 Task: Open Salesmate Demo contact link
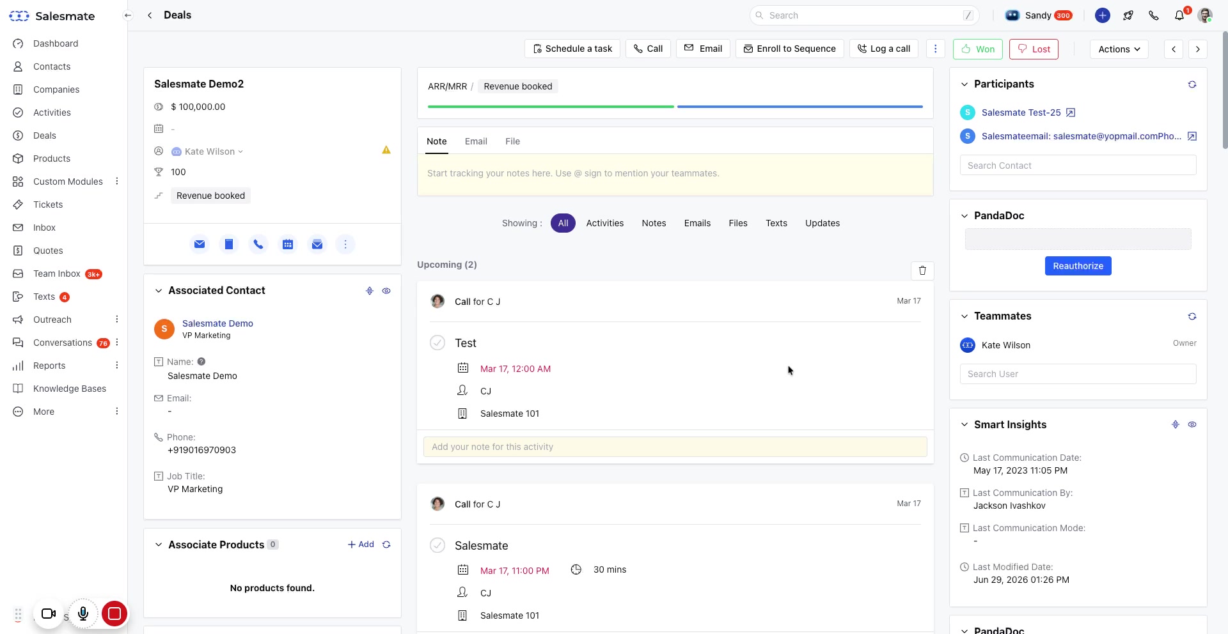point(217,323)
